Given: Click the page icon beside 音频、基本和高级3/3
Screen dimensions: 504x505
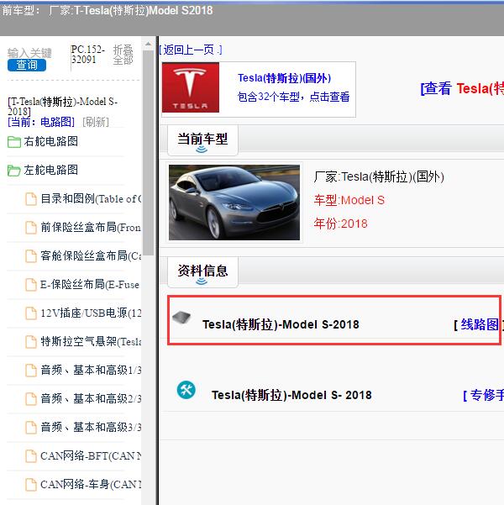Looking at the screenshot, I should coord(31,428).
